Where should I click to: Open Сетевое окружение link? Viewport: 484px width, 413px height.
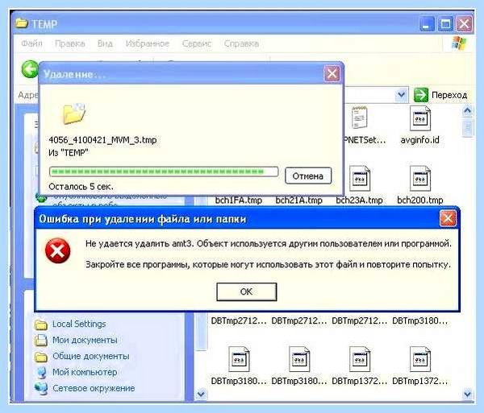click(94, 388)
